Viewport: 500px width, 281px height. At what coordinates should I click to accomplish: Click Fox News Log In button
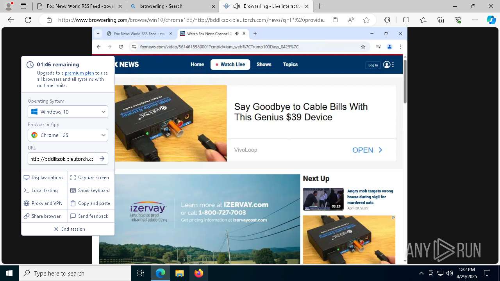coord(373,65)
